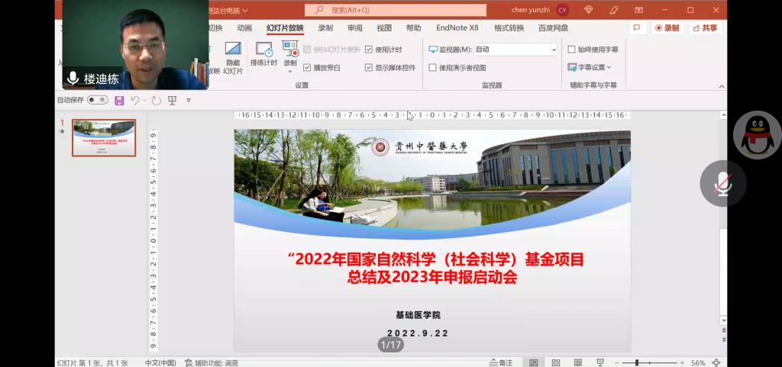
Task: Start Rehearse Timings
Action: click(263, 52)
